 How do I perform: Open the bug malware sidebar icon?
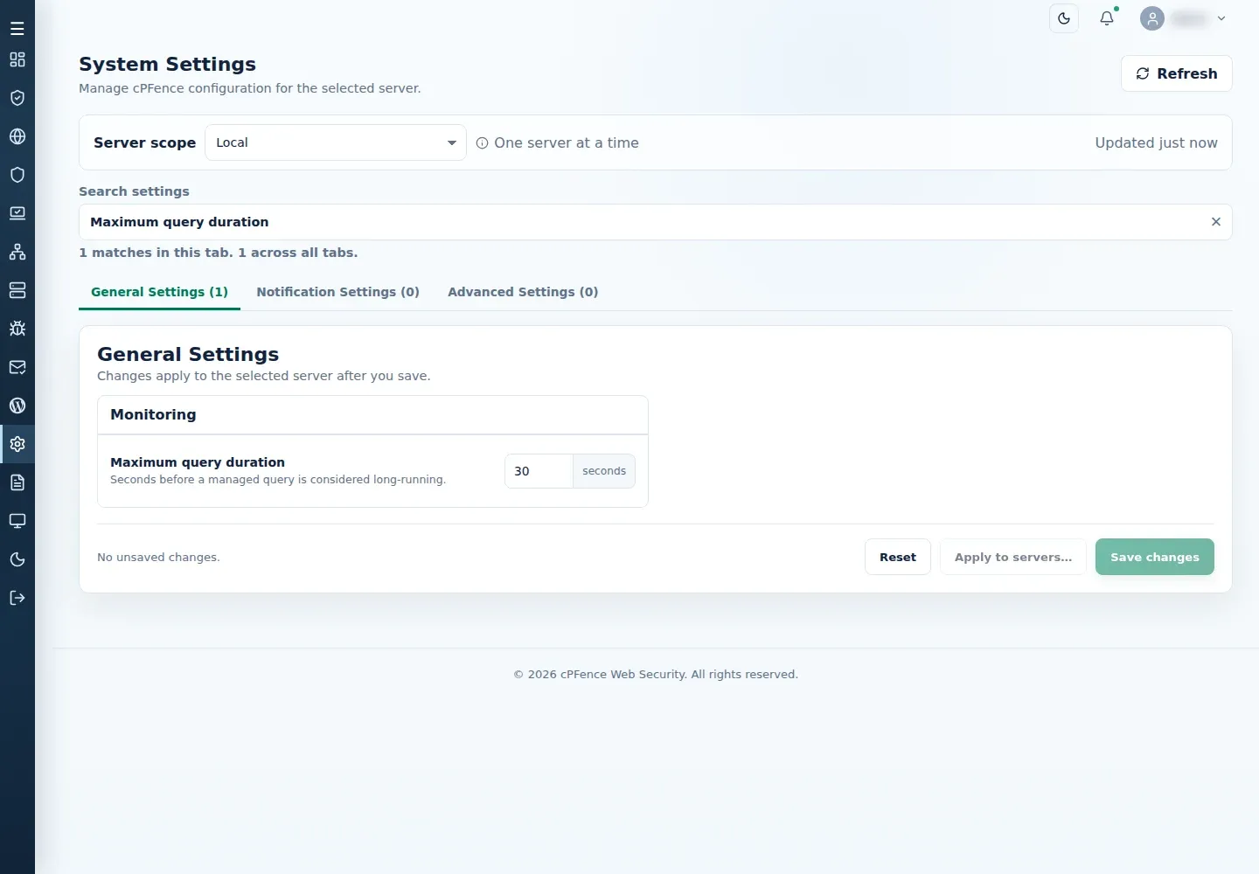pos(17,329)
